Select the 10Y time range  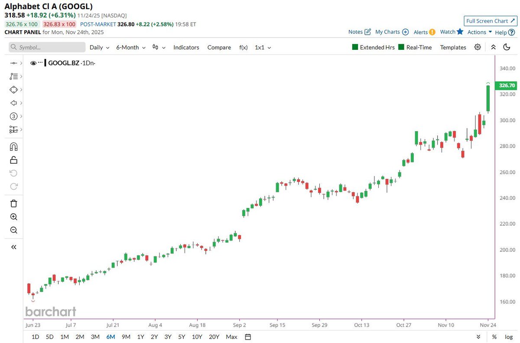coord(197,337)
